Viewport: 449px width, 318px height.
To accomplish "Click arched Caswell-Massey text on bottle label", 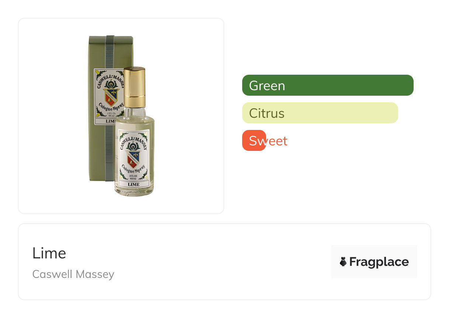I will coord(133,140).
